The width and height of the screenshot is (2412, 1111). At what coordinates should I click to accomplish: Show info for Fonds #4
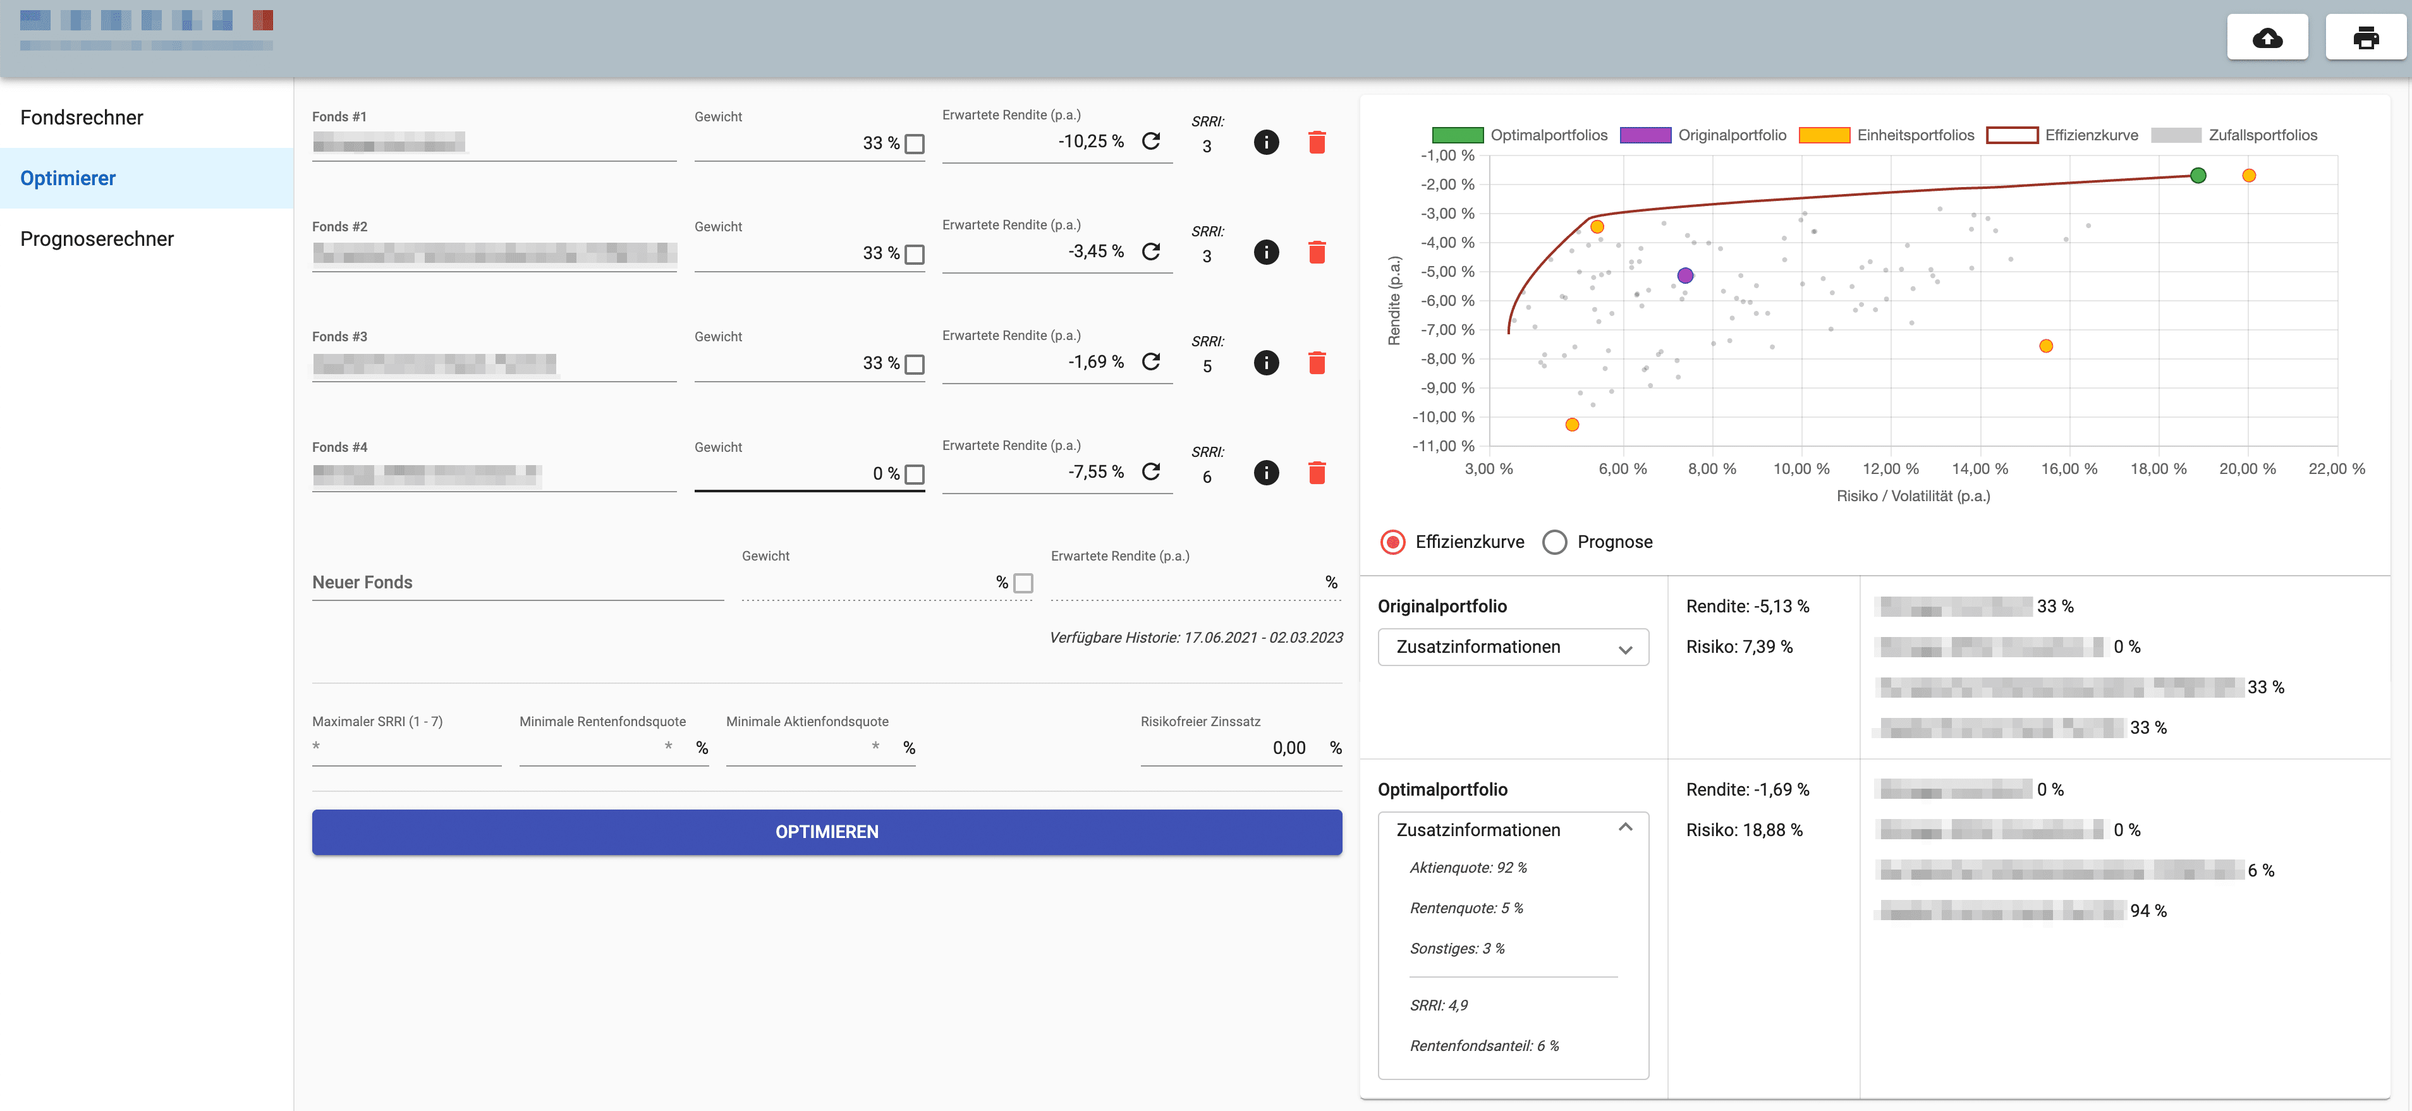point(1266,473)
